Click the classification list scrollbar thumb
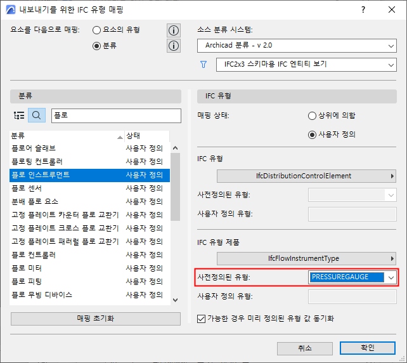The width and height of the screenshot is (407, 363). (175, 187)
